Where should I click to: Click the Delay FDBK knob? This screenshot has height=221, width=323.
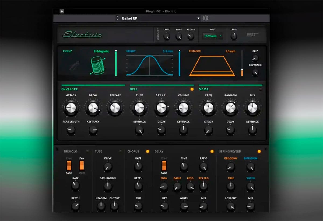pyautogui.click(x=164, y=187)
